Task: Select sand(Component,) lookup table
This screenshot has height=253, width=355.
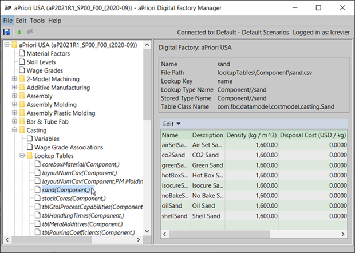Action: [66, 190]
